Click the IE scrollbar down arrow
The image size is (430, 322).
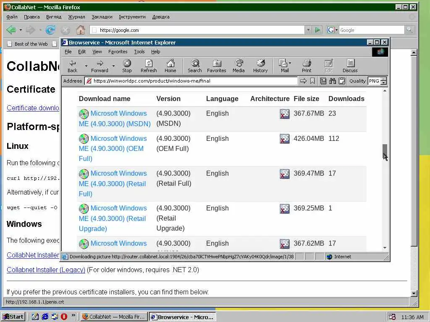(x=385, y=247)
